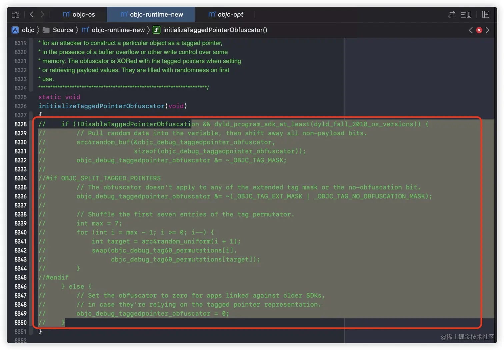This screenshot has height=350, width=504.
Task: Click line number 8351 in the gutter
Action: (x=20, y=332)
